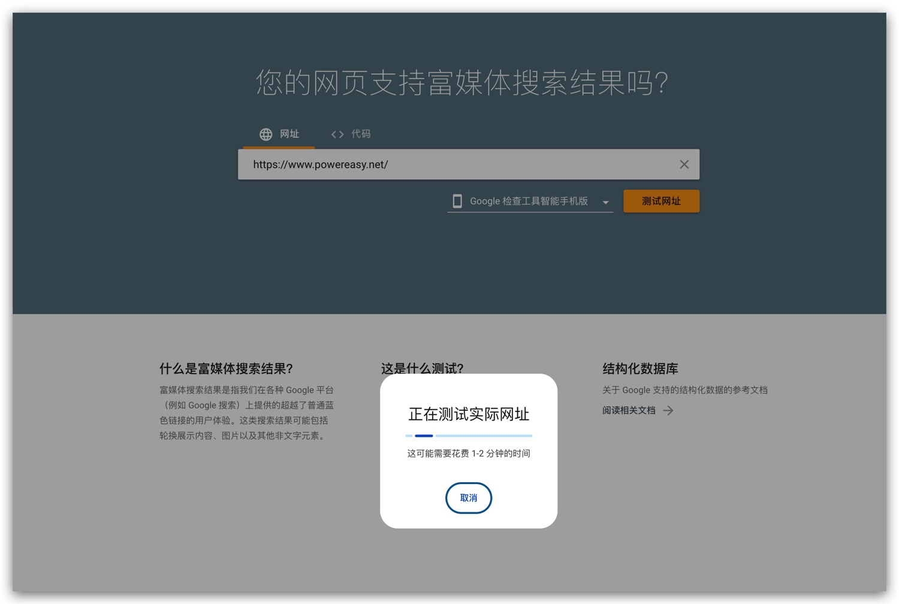
Task: Click the dropdown arrow beside 智能手机版
Action: 606,202
